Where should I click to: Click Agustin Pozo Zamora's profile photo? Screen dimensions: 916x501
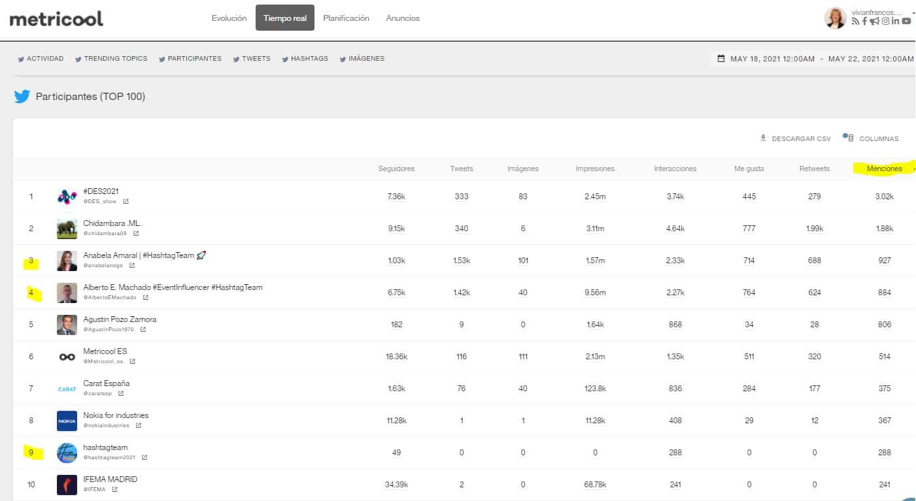click(67, 325)
